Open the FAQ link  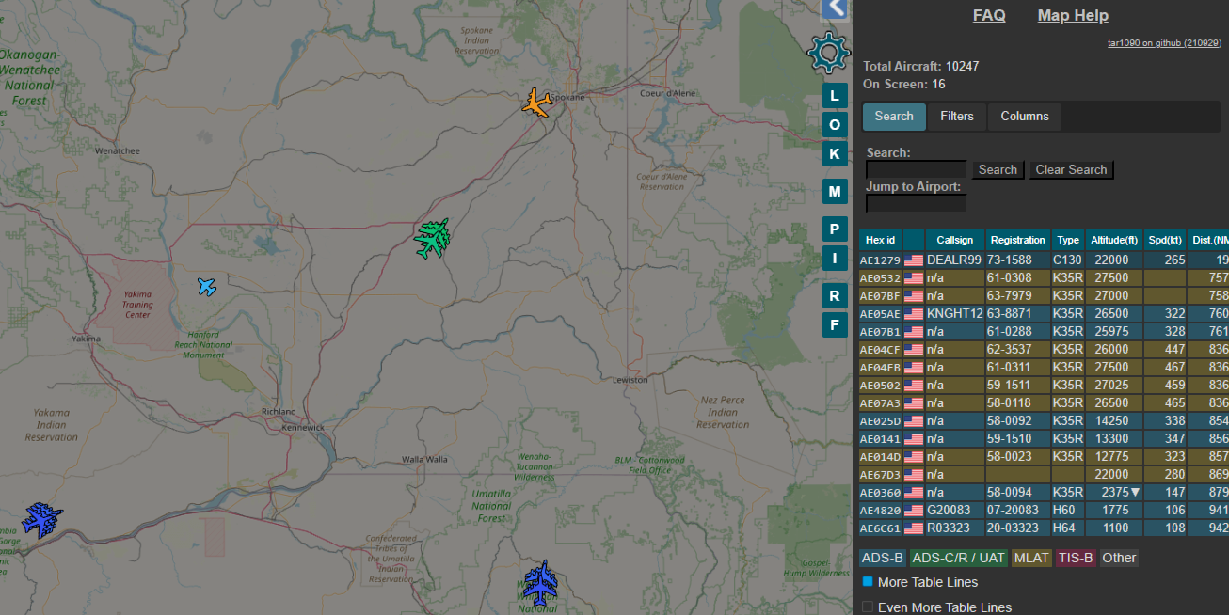pos(989,15)
